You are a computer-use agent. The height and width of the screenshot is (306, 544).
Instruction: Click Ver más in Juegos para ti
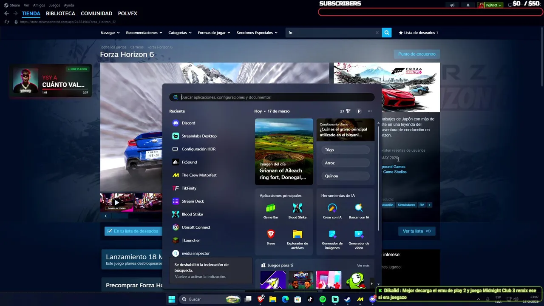(363, 266)
